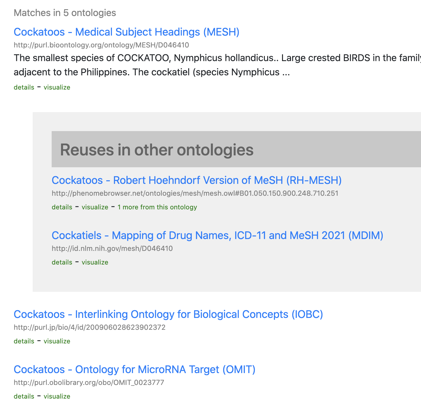Click the 'Matches in 5 ontologies' heading
The height and width of the screenshot is (414, 421).
click(x=65, y=13)
